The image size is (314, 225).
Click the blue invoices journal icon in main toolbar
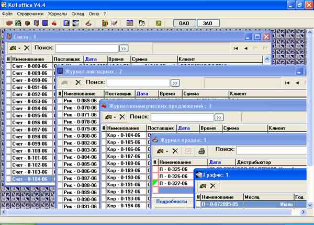45,23
